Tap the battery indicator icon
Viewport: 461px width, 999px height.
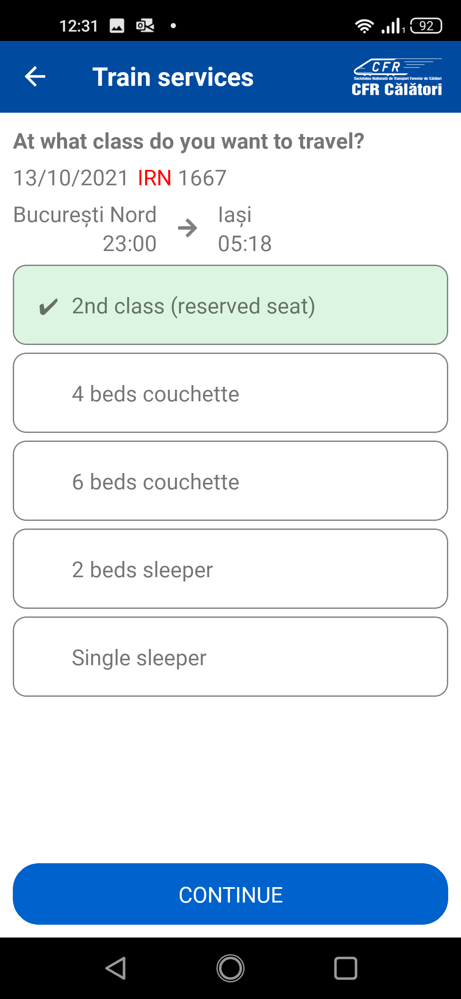[426, 26]
